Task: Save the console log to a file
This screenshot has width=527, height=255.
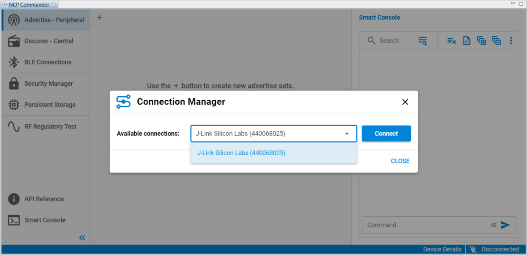Action: point(467,40)
